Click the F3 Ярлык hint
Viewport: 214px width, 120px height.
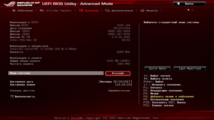(151, 94)
